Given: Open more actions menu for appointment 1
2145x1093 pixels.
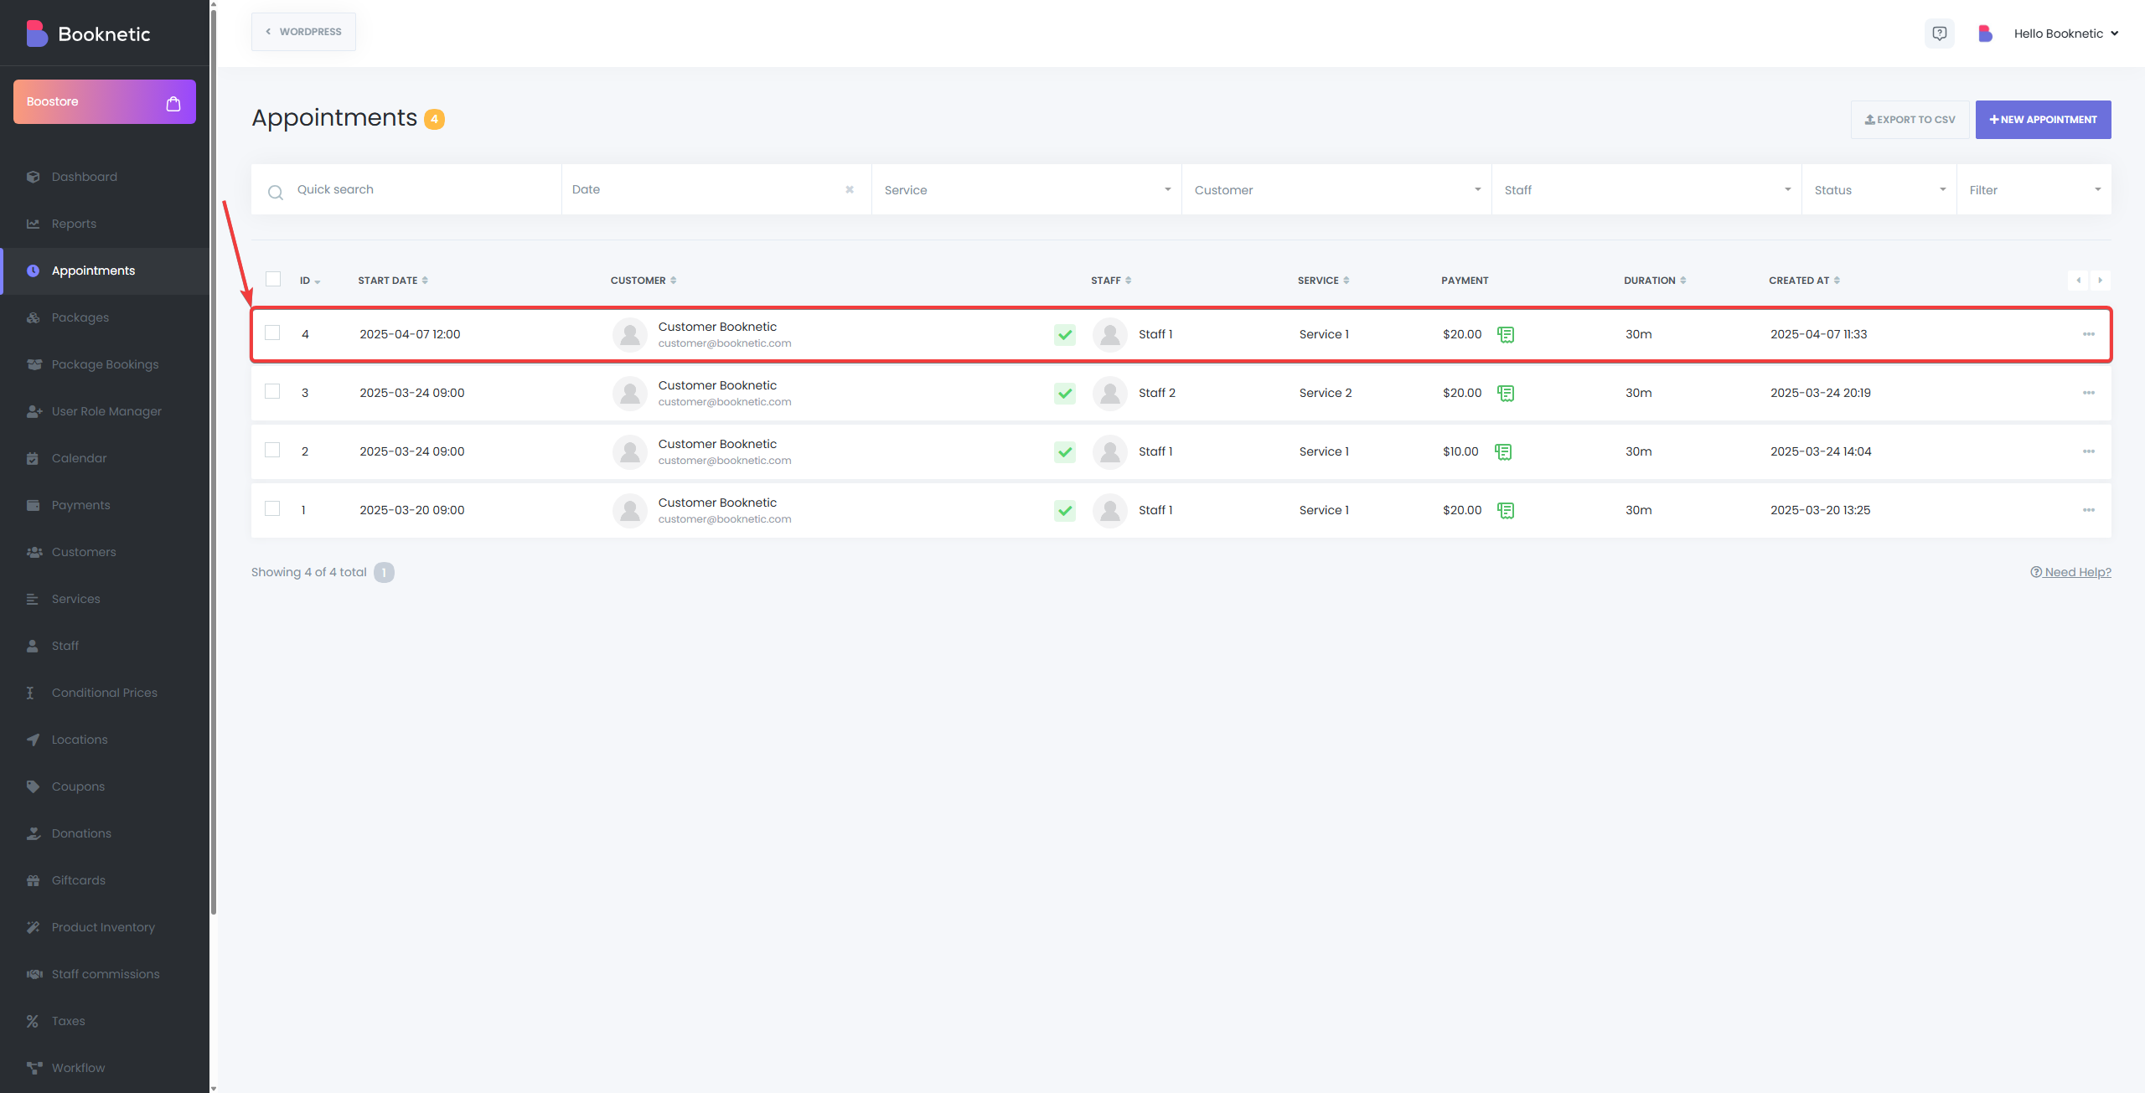Looking at the screenshot, I should pyautogui.click(x=2088, y=510).
